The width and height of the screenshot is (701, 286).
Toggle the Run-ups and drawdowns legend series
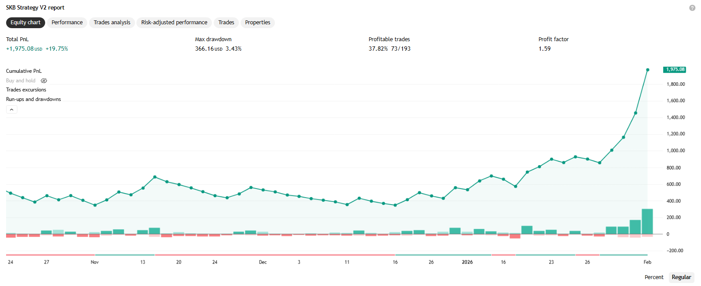[33, 99]
